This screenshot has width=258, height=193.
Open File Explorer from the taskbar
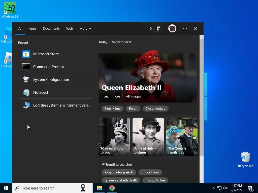[x=99, y=188]
